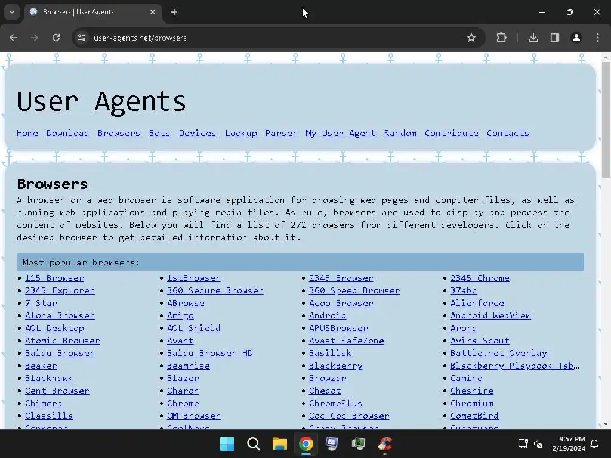Select the Browsers | User Agents tab
Viewport: 611px width, 458px height.
pyautogui.click(x=92, y=12)
